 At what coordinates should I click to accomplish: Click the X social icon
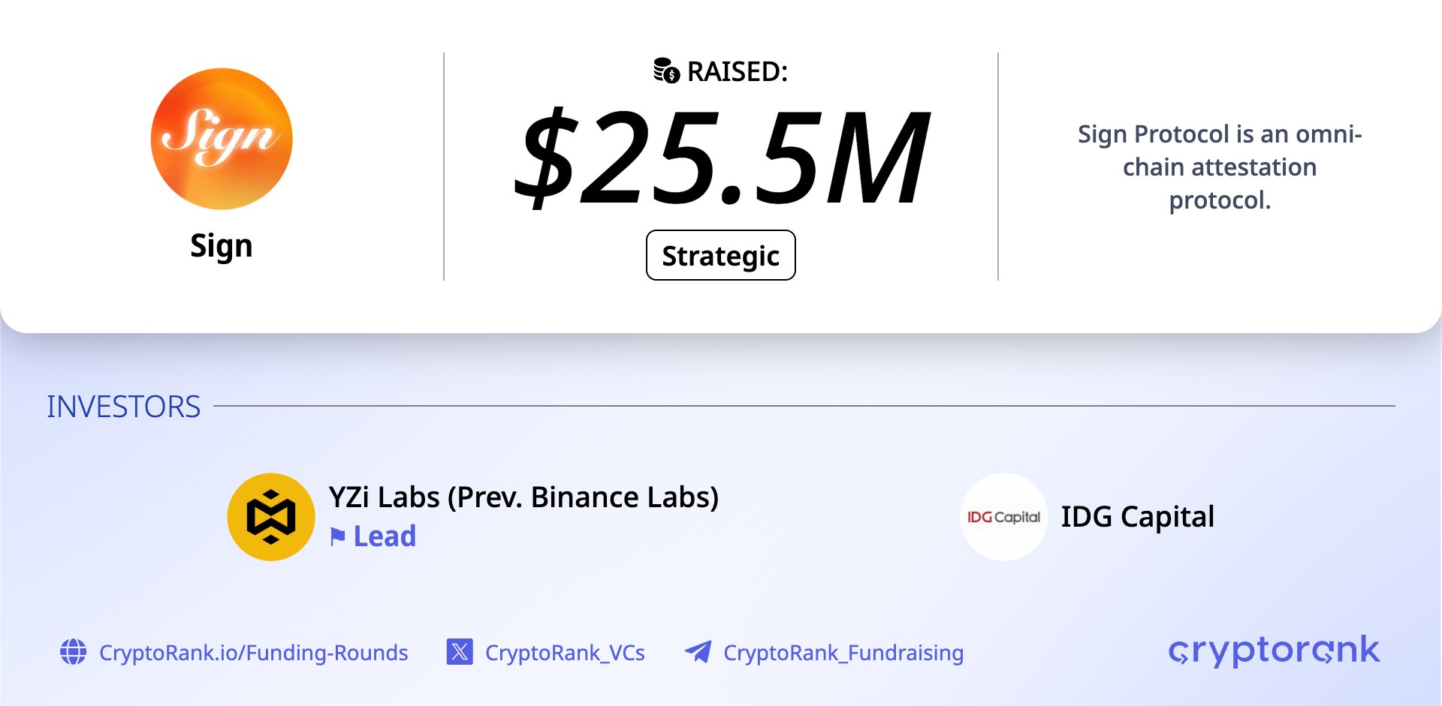coord(460,652)
